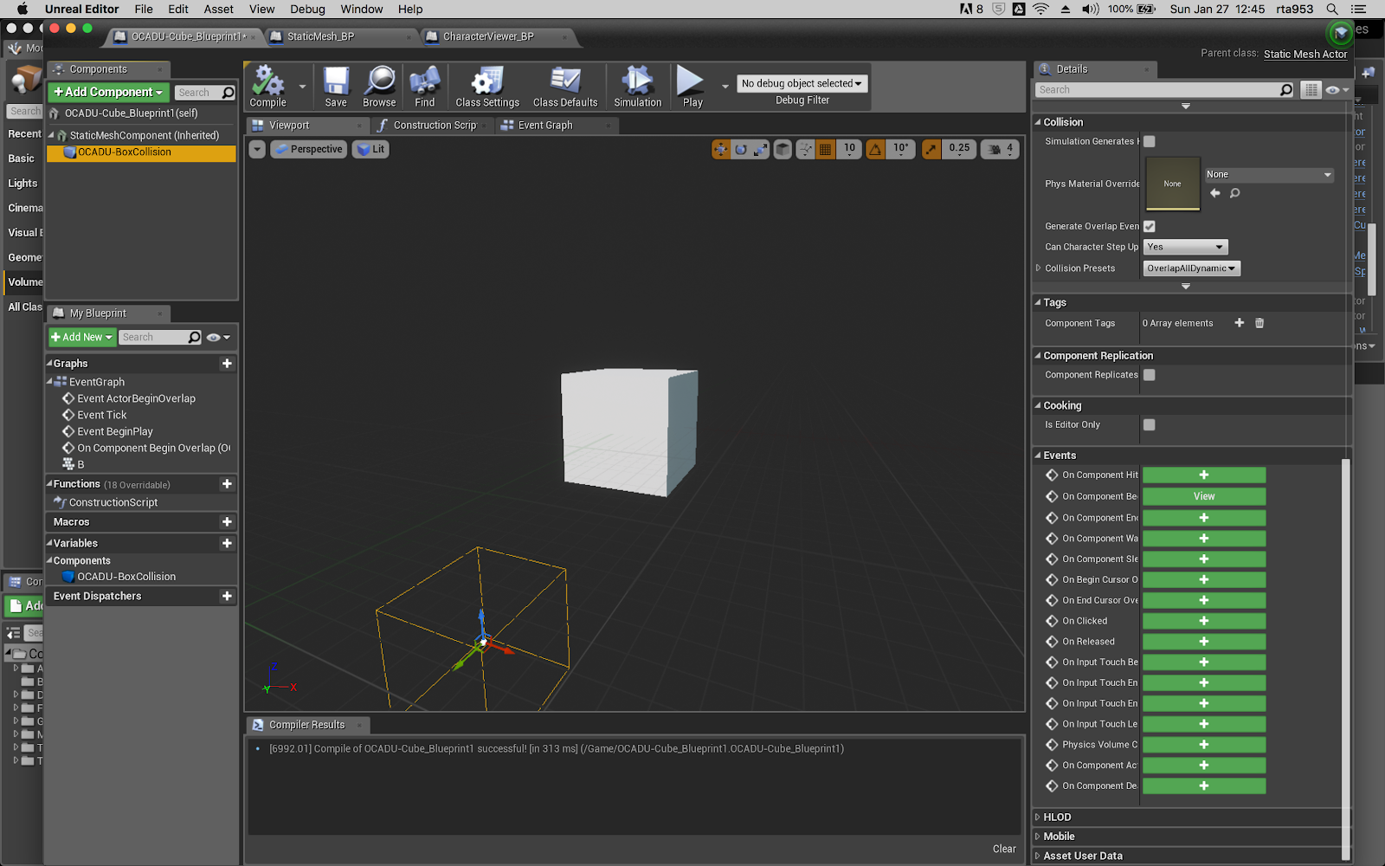Open the camera speed setting
Image resolution: width=1385 pixels, height=866 pixels.
(1000, 150)
